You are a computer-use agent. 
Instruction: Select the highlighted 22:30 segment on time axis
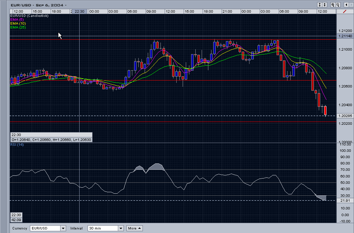pyautogui.click(x=79, y=11)
